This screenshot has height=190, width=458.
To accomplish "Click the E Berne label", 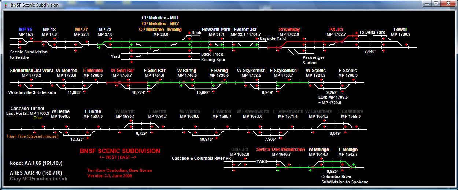I will 93,111.
